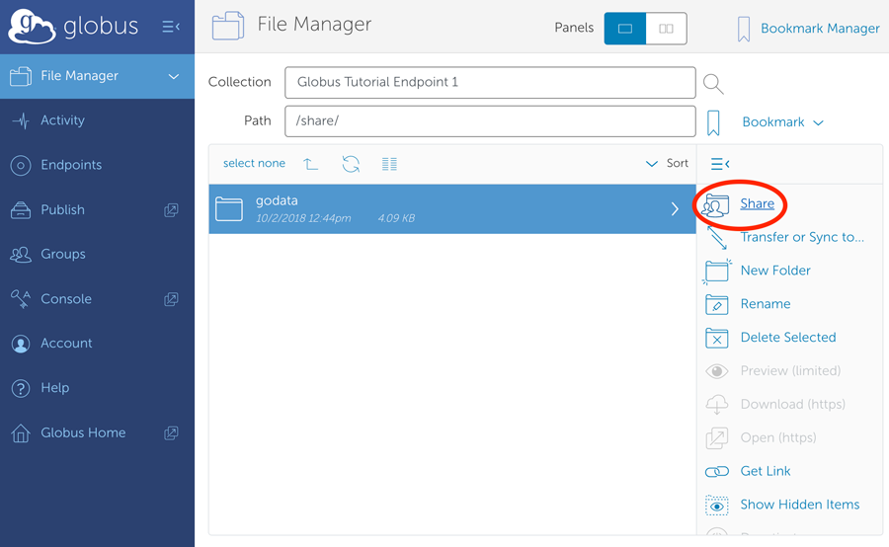Image resolution: width=889 pixels, height=547 pixels.
Task: Click the New Folder icon
Action: (x=717, y=271)
